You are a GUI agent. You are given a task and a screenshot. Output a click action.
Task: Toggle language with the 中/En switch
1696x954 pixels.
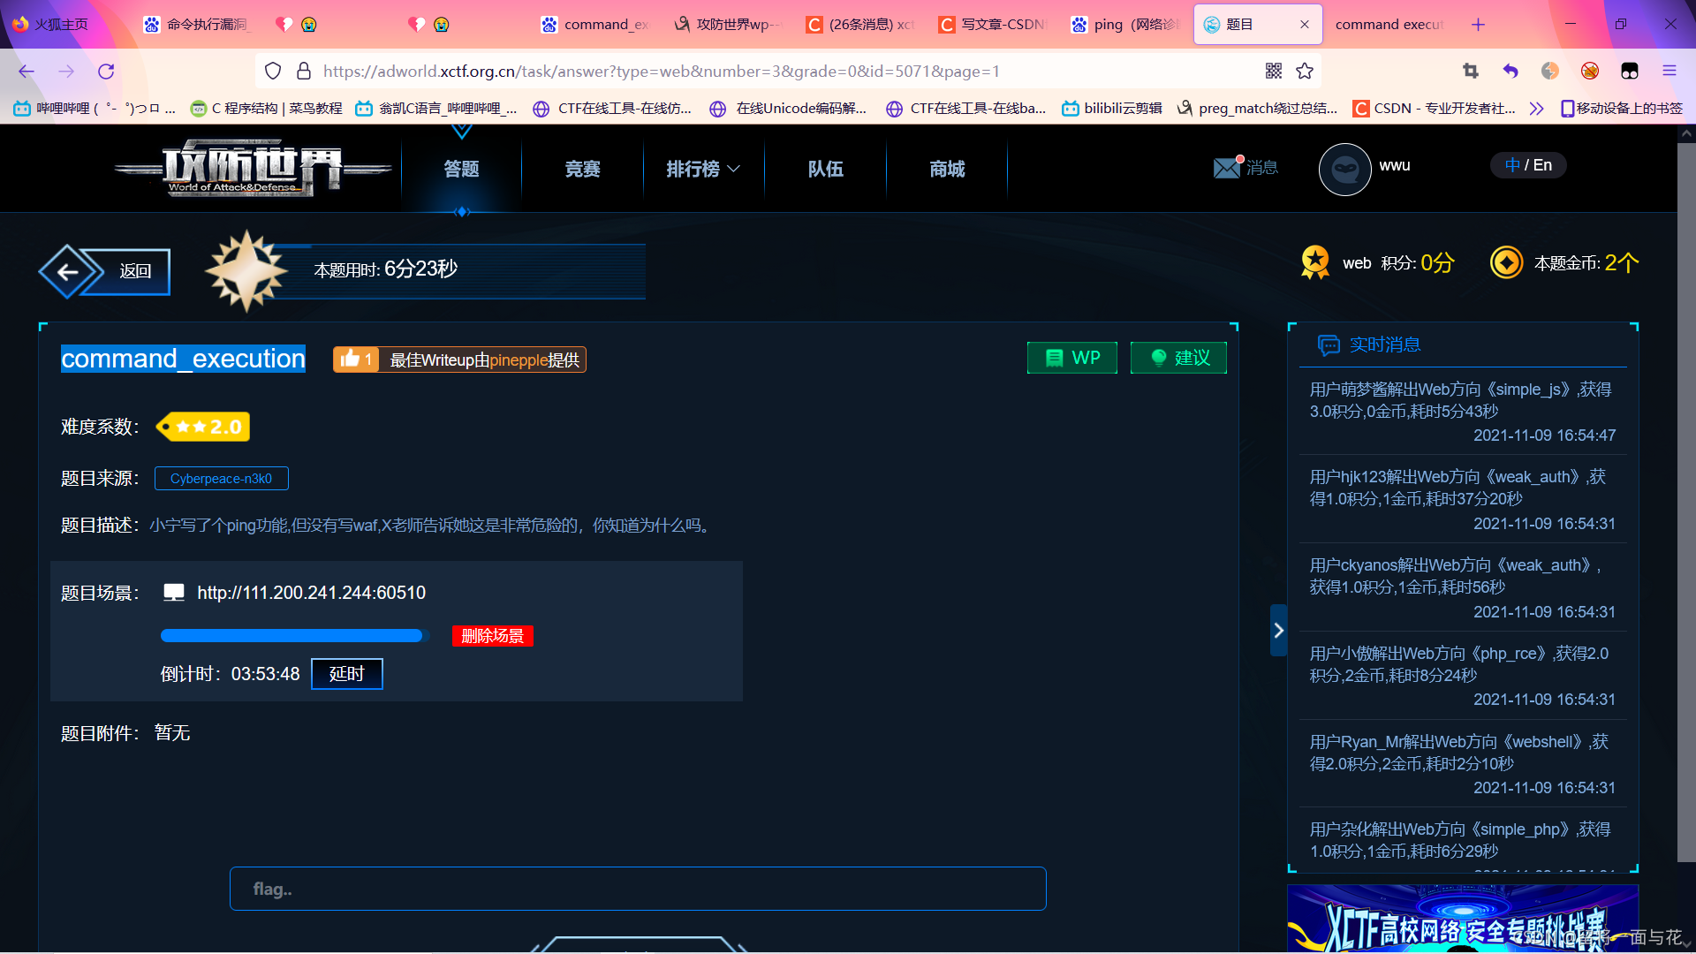pos(1528,165)
